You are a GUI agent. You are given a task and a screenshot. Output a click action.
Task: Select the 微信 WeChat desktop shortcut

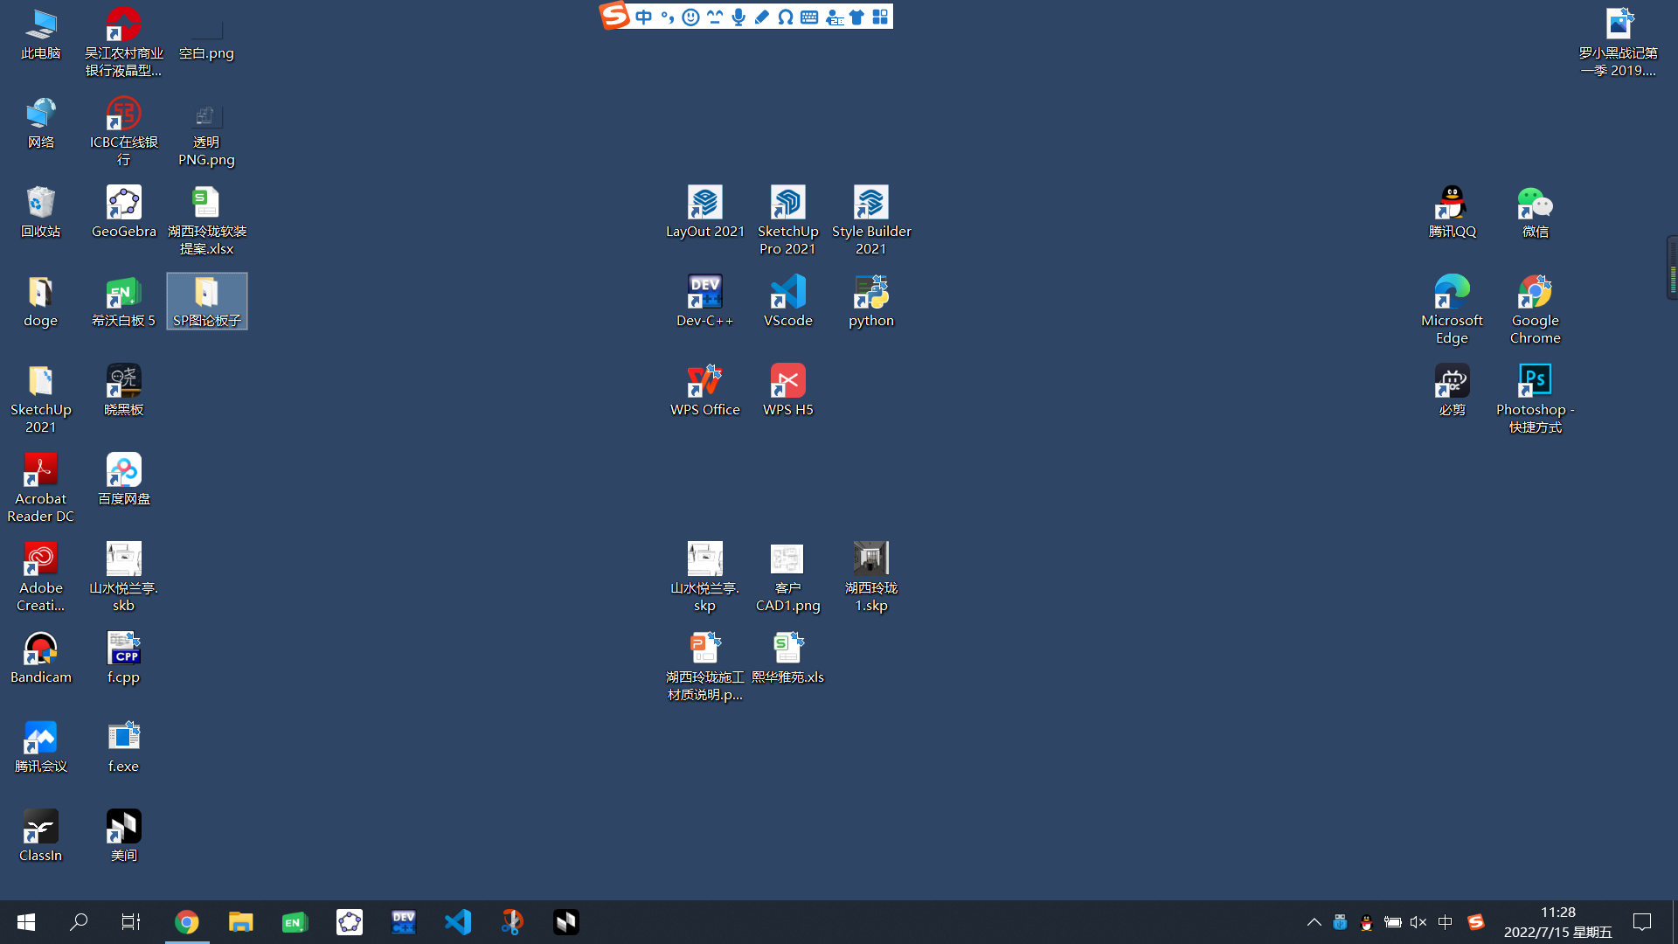1535,213
